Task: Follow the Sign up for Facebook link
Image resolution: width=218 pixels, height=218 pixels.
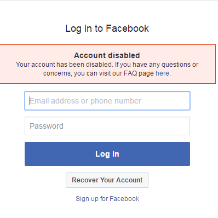Action: 107,199
